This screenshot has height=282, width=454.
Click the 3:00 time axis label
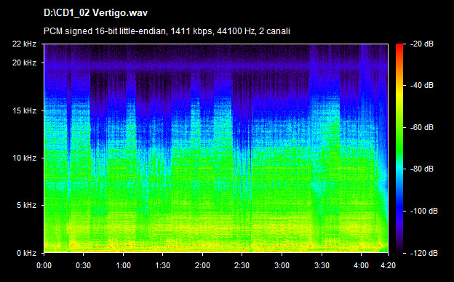coord(282,265)
